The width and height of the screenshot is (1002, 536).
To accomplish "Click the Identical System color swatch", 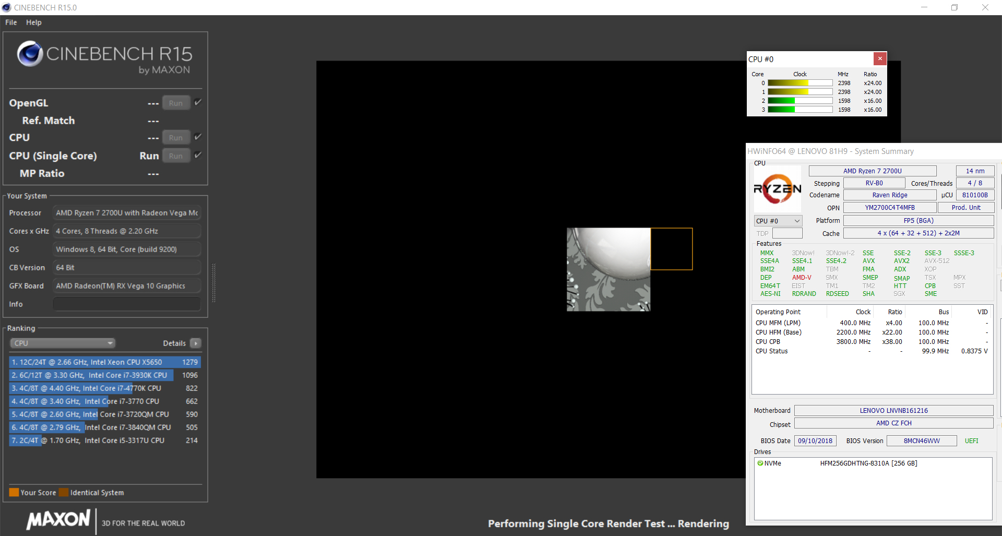I will pyautogui.click(x=64, y=492).
